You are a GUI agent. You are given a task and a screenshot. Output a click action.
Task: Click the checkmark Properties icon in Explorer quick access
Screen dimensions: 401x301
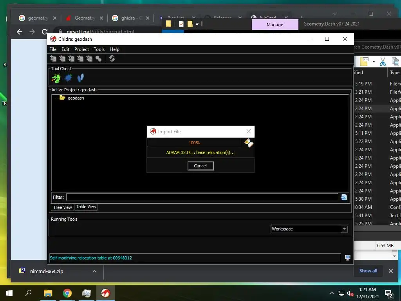[181, 24]
